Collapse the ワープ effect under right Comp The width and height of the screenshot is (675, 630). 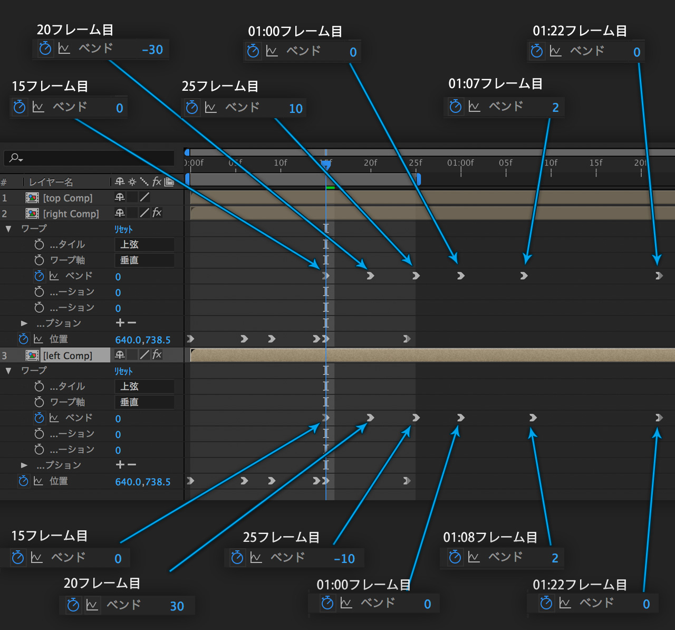(x=8, y=229)
